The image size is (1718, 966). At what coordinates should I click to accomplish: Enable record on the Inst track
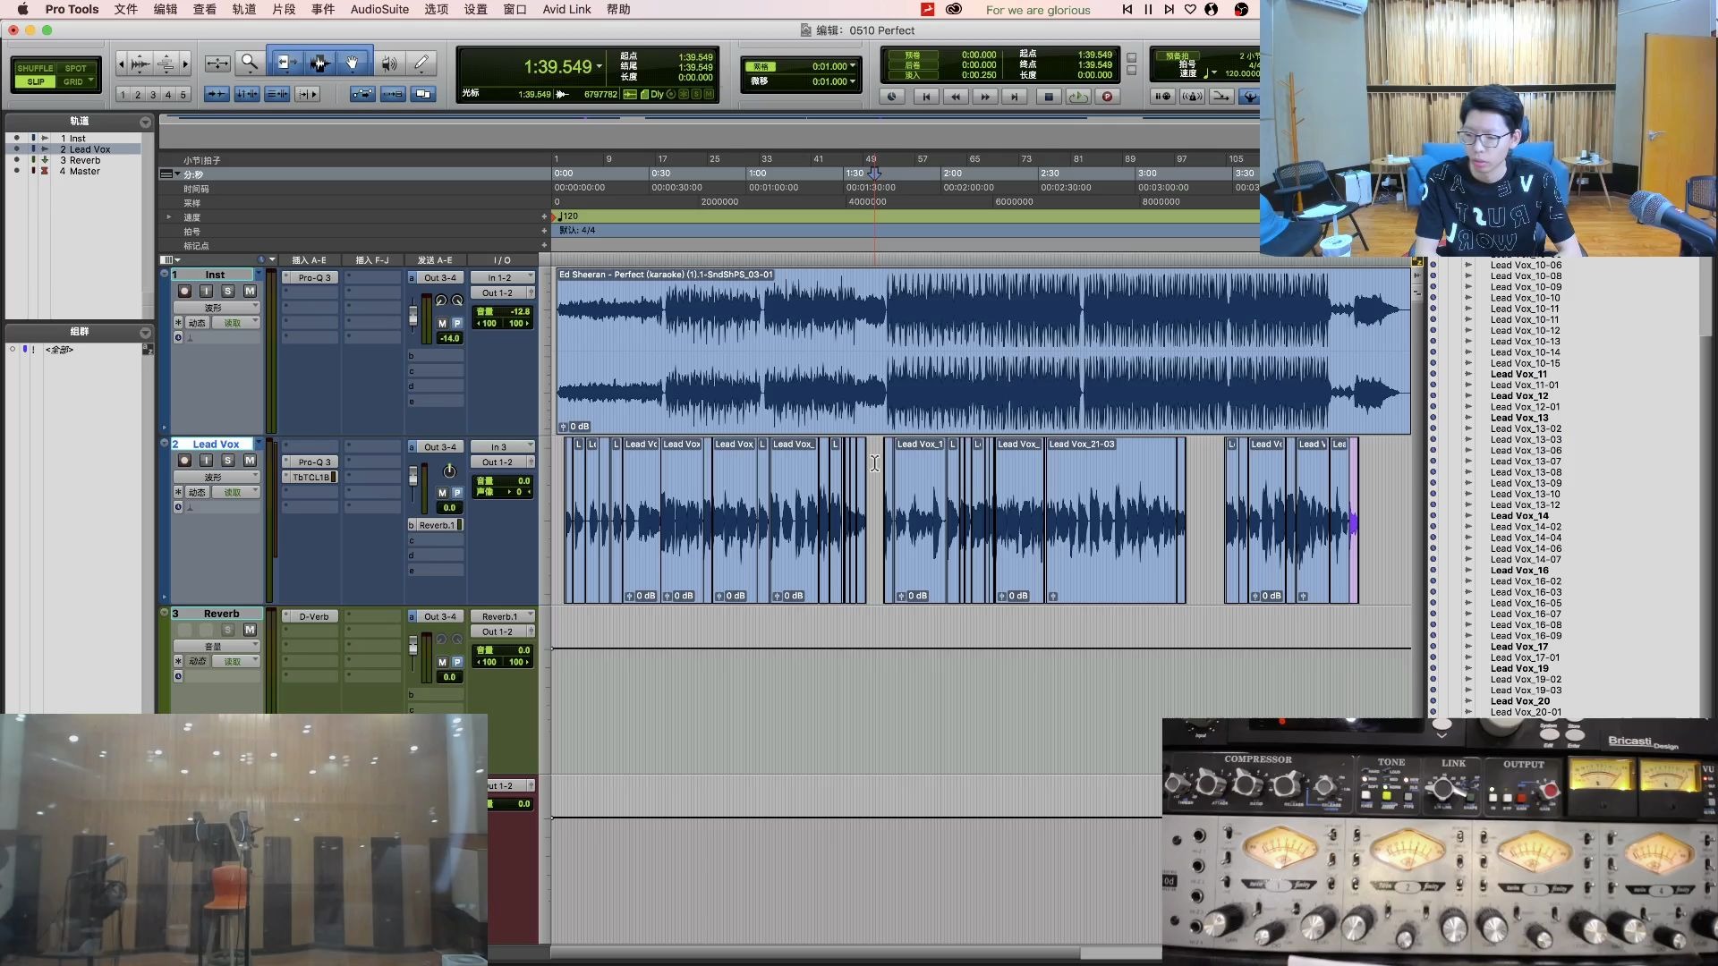[x=184, y=291]
